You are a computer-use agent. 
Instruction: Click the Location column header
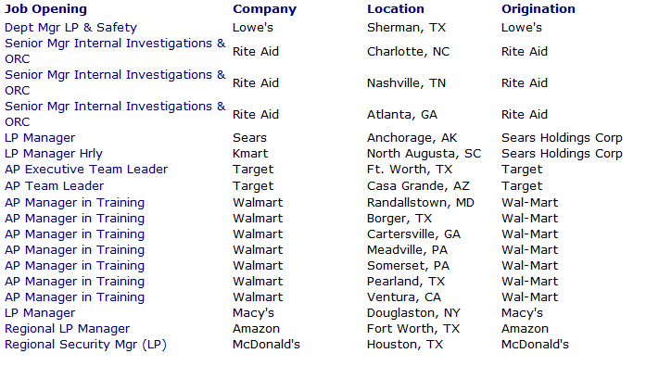pos(396,9)
